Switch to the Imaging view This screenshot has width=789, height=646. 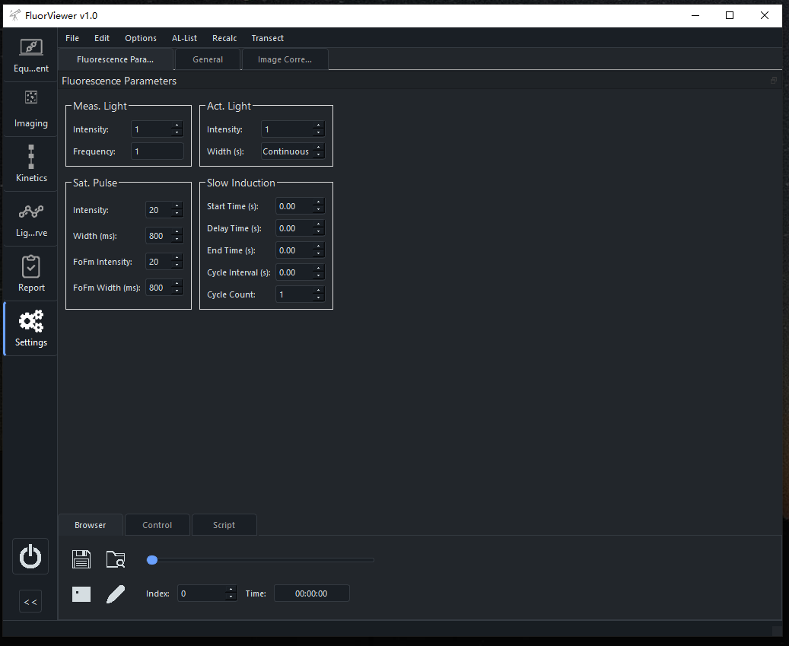click(31, 110)
